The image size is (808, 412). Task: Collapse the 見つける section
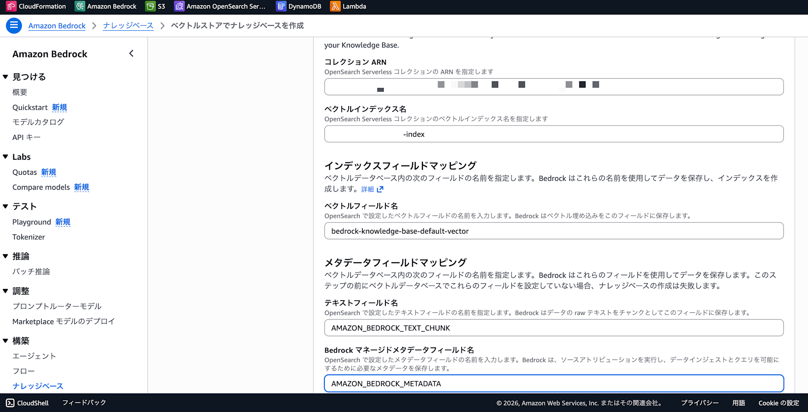[6, 77]
